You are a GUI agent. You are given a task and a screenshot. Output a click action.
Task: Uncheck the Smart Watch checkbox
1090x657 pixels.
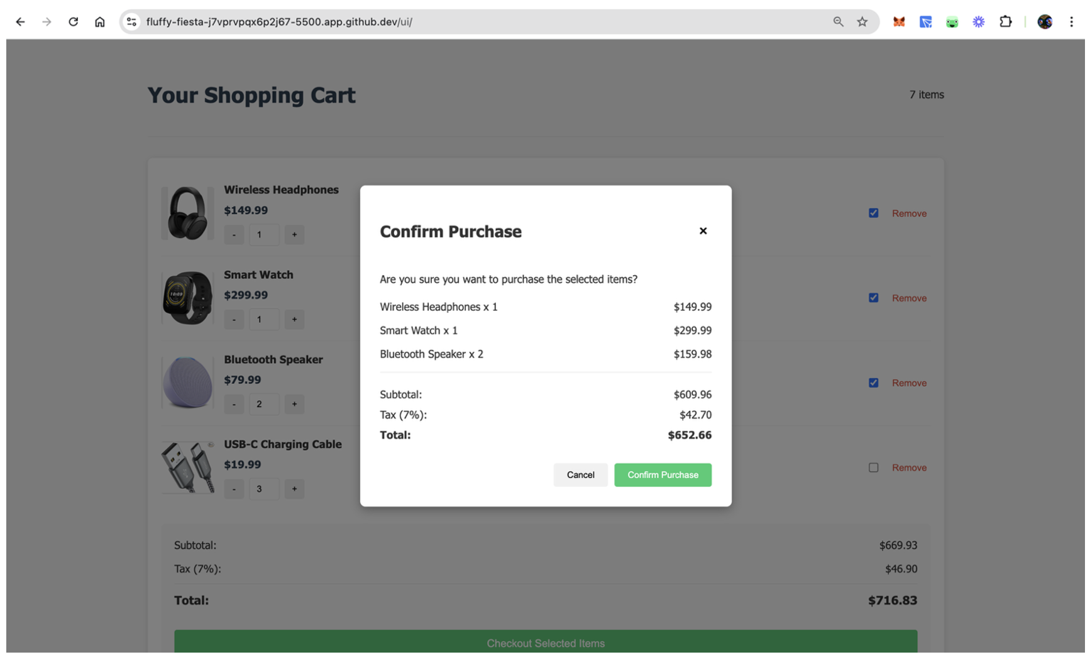click(873, 298)
